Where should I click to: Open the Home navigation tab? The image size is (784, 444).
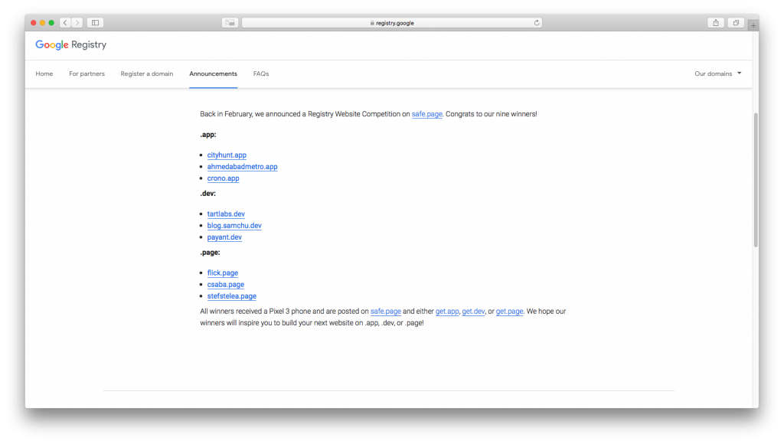pyautogui.click(x=44, y=73)
